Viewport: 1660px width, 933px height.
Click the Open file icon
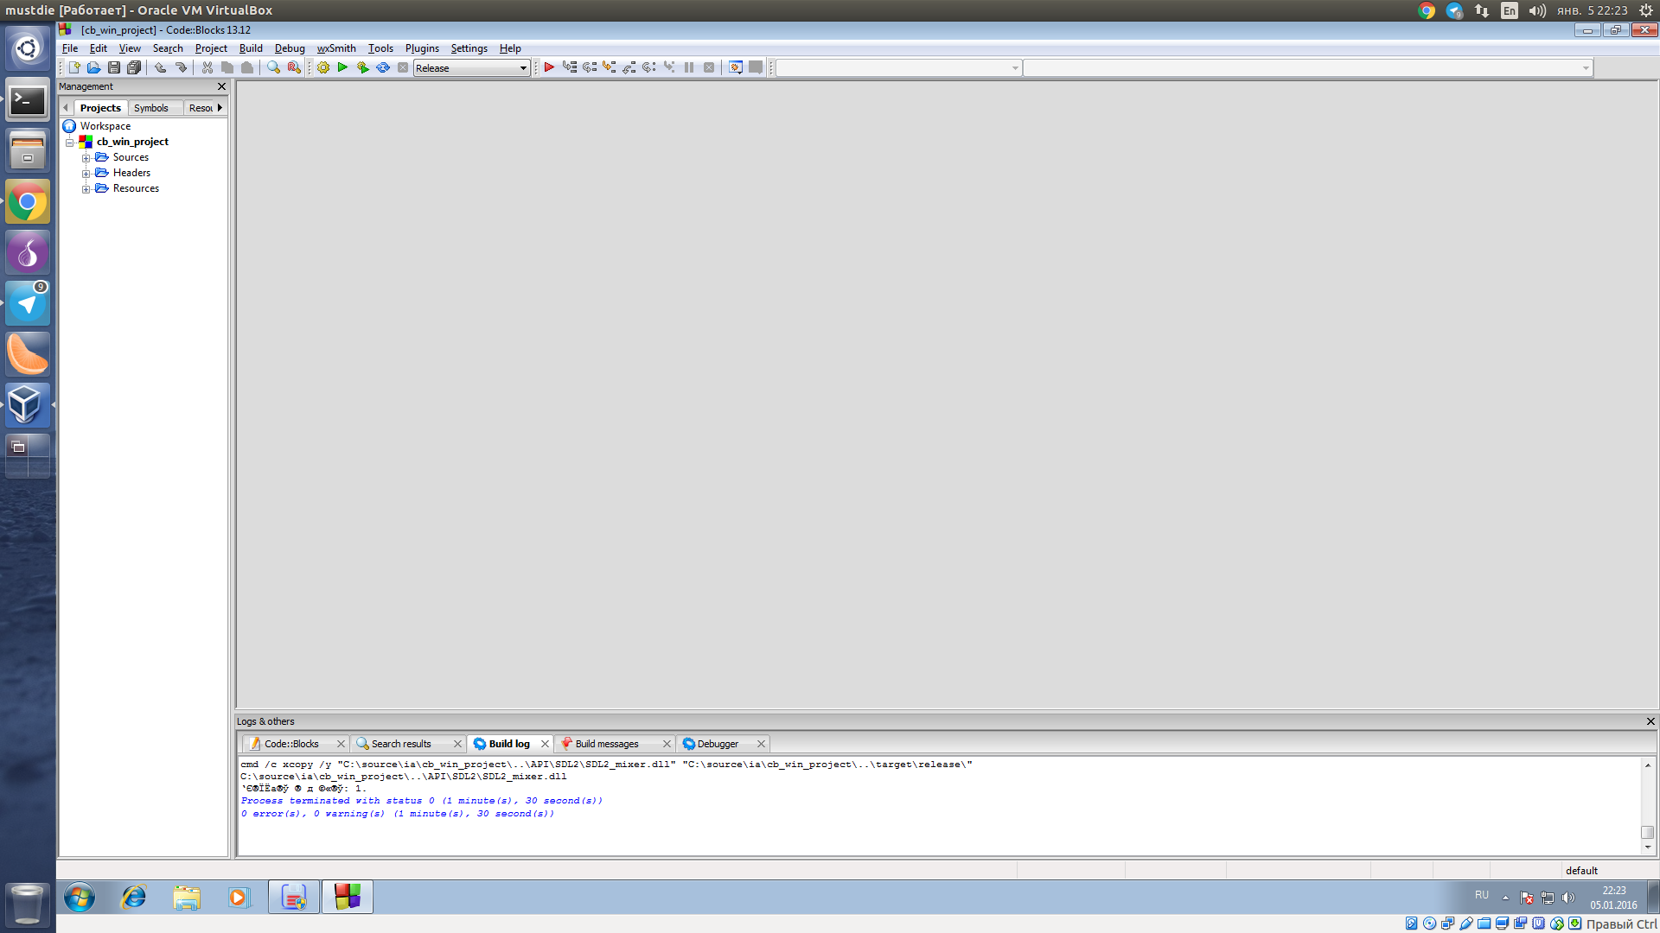[x=93, y=67]
